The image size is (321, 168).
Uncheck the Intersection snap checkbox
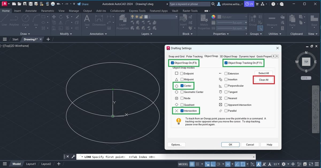pyautogui.click(x=182, y=111)
